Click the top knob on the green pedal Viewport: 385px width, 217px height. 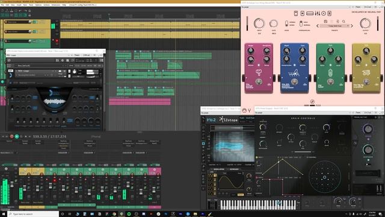330,51
